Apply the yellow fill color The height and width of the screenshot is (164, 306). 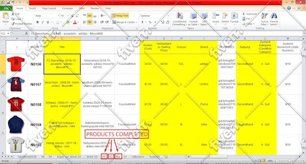[67, 22]
